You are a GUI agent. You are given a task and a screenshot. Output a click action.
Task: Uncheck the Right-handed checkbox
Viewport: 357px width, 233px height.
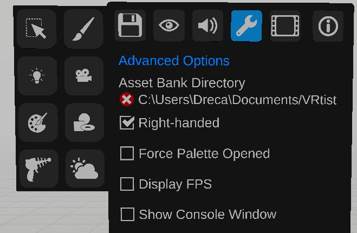click(x=127, y=122)
